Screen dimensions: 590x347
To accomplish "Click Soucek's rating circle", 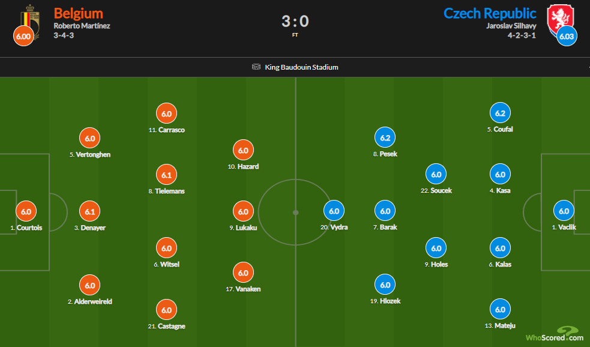I will pos(436,175).
